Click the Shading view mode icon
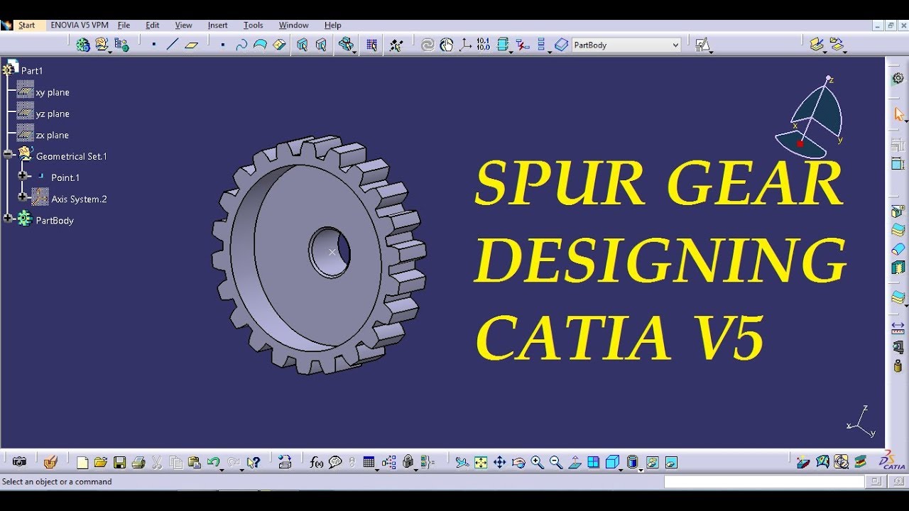The image size is (909, 511). pos(632,463)
